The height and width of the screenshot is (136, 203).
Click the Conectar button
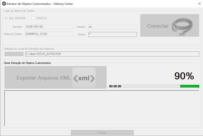pos(170,25)
